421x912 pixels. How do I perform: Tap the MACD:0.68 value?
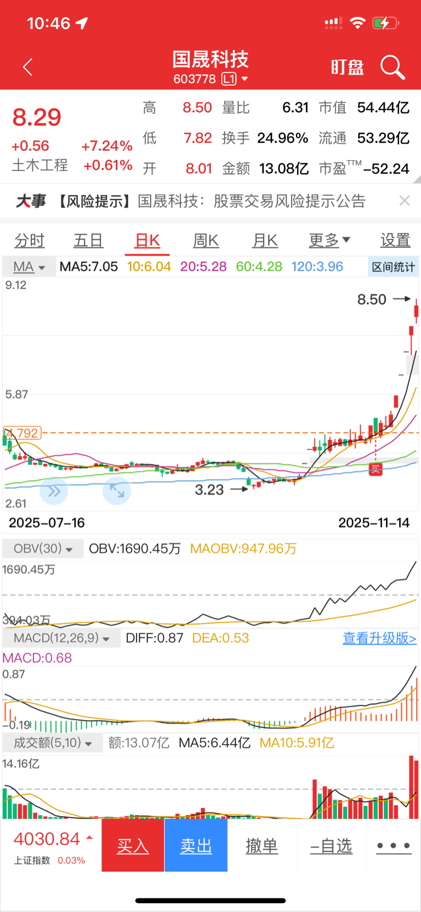click(37, 658)
